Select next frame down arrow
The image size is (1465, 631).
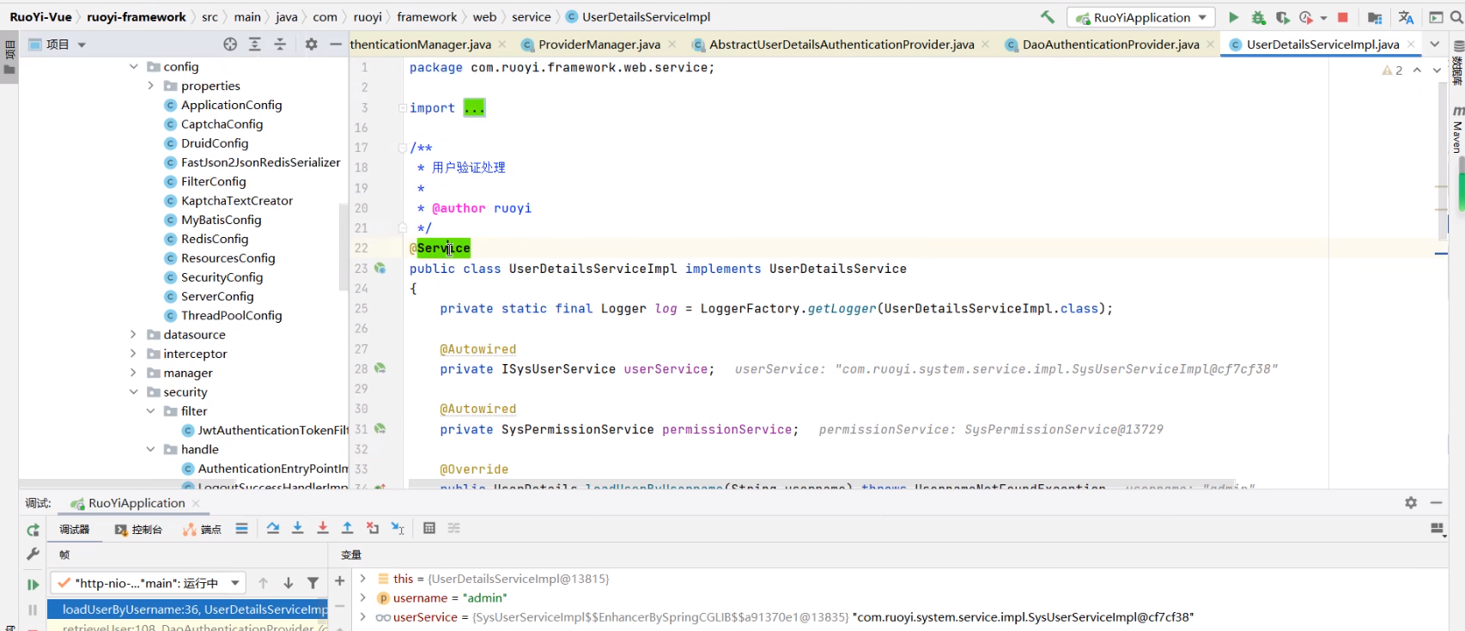289,583
